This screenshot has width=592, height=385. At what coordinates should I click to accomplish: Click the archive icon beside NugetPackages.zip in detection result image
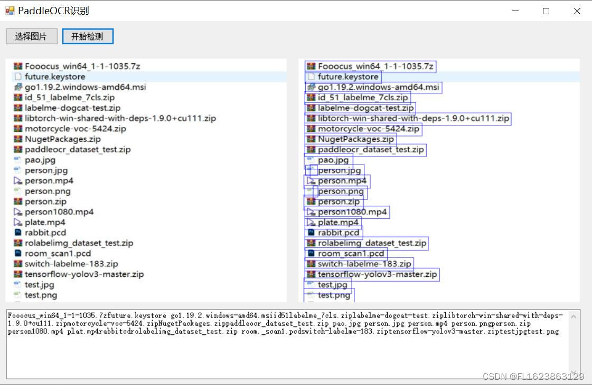[311, 139]
